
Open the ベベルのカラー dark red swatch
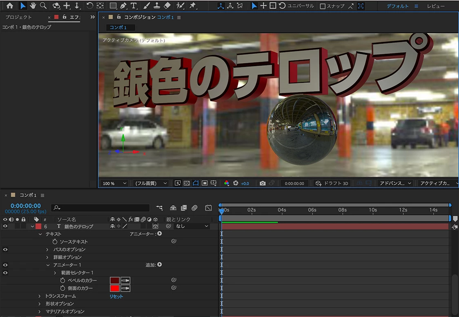115,281
